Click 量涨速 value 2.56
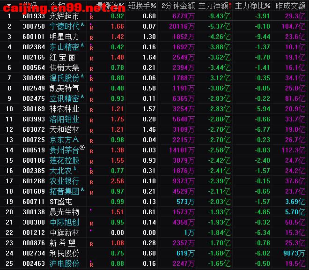 118,181
